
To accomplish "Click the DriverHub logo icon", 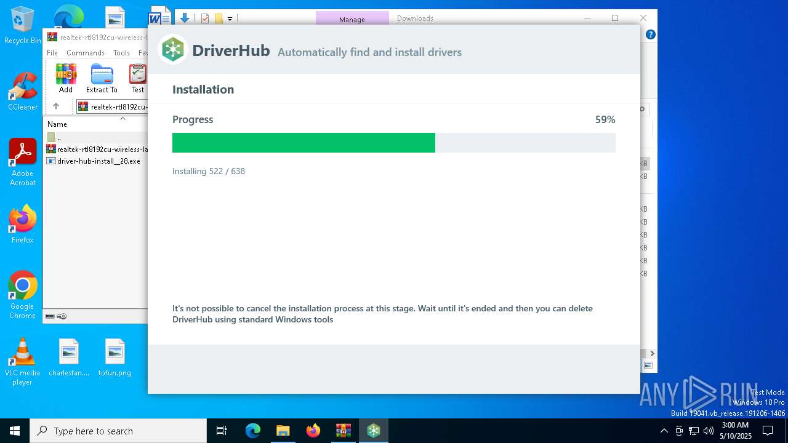I will [173, 49].
